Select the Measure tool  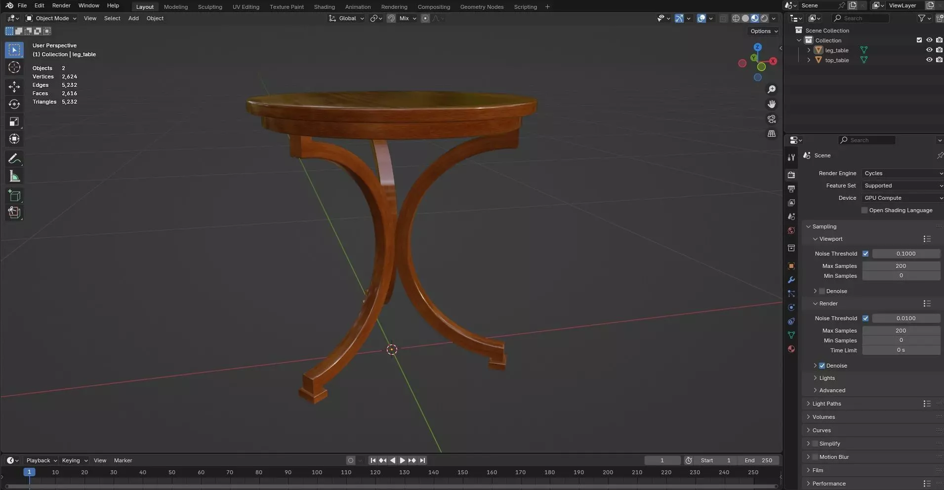pos(14,176)
